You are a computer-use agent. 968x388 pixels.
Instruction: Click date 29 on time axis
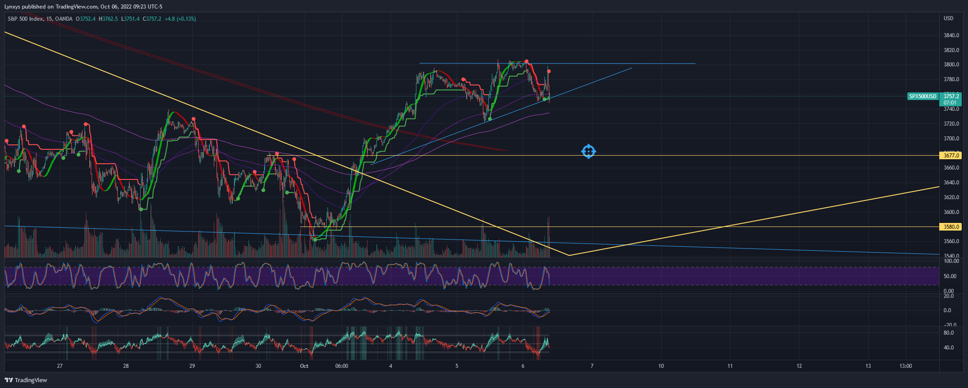[192, 366]
